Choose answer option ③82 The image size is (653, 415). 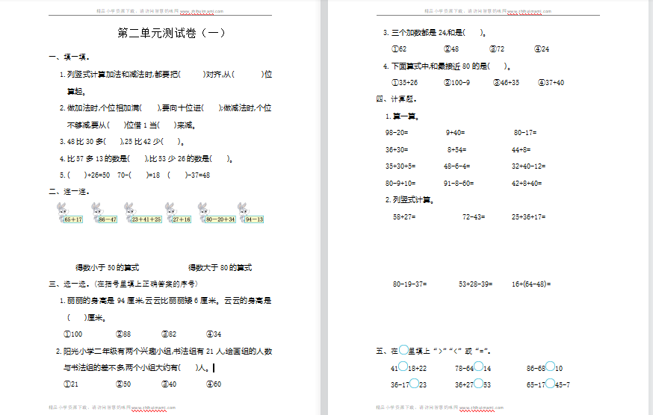click(x=169, y=334)
